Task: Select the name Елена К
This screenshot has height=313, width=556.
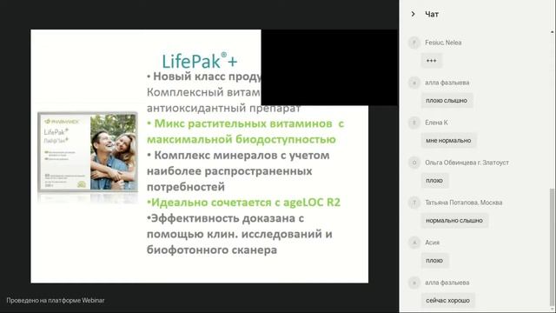Action: point(436,123)
